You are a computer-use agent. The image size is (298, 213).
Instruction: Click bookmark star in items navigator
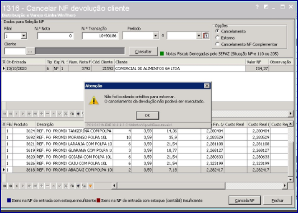coord(78,186)
